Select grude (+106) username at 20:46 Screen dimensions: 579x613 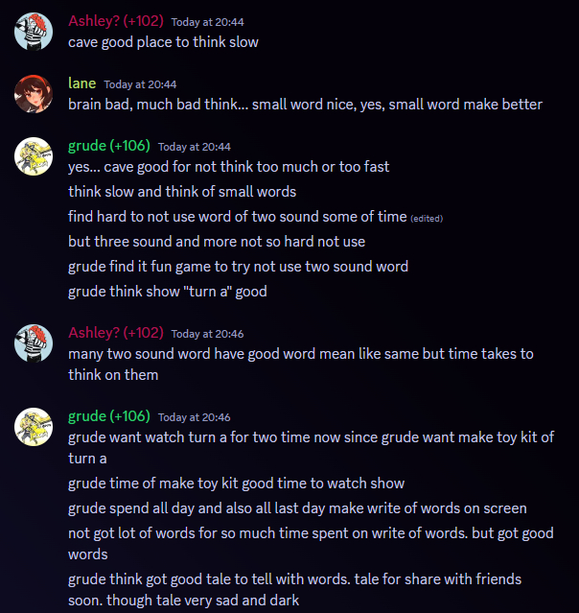pos(109,416)
